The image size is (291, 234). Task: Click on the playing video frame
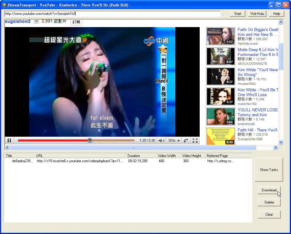(102, 82)
